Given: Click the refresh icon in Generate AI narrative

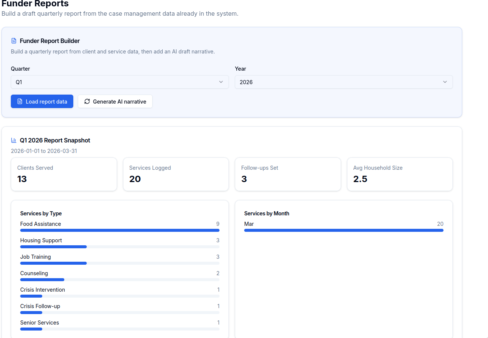Looking at the screenshot, I should pos(87,101).
